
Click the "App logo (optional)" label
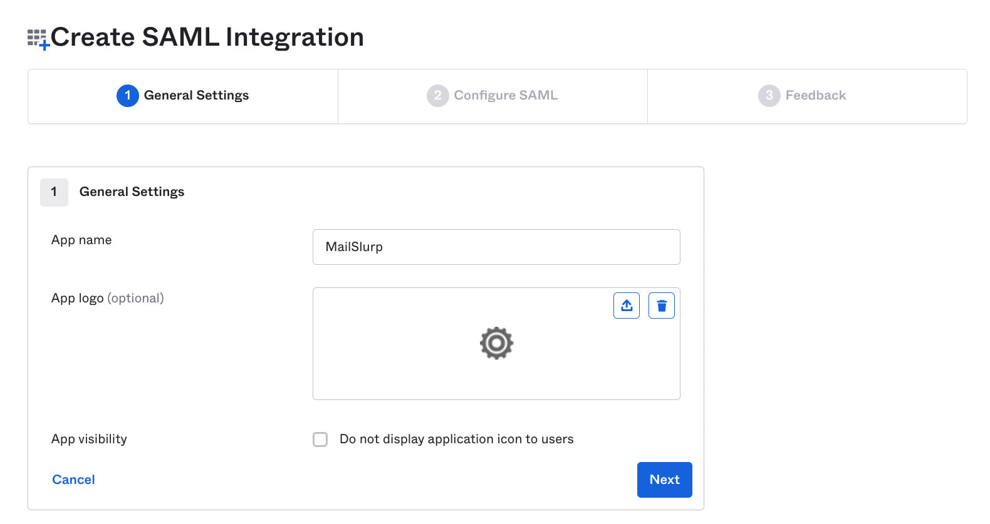coord(107,299)
